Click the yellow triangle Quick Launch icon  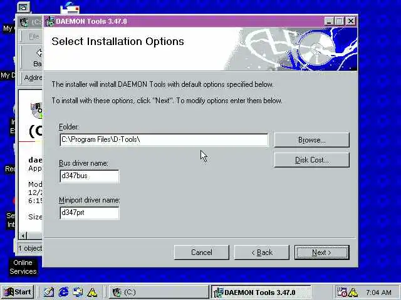(92, 292)
